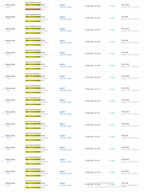Open blue player link in IDR 4,800 row
Image resolution: width=144 pixels, height=192 pixels.
click(x=66, y=19)
